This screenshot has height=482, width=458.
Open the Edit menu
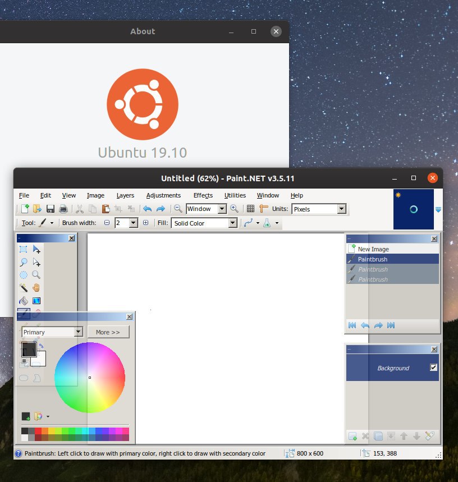pyautogui.click(x=45, y=195)
